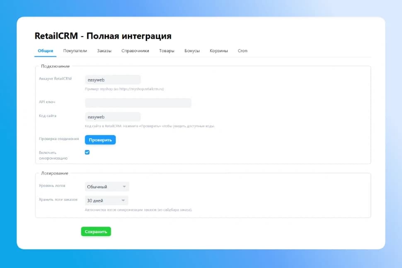Open the Заказы tab
This screenshot has height=268, width=402.
(104, 51)
